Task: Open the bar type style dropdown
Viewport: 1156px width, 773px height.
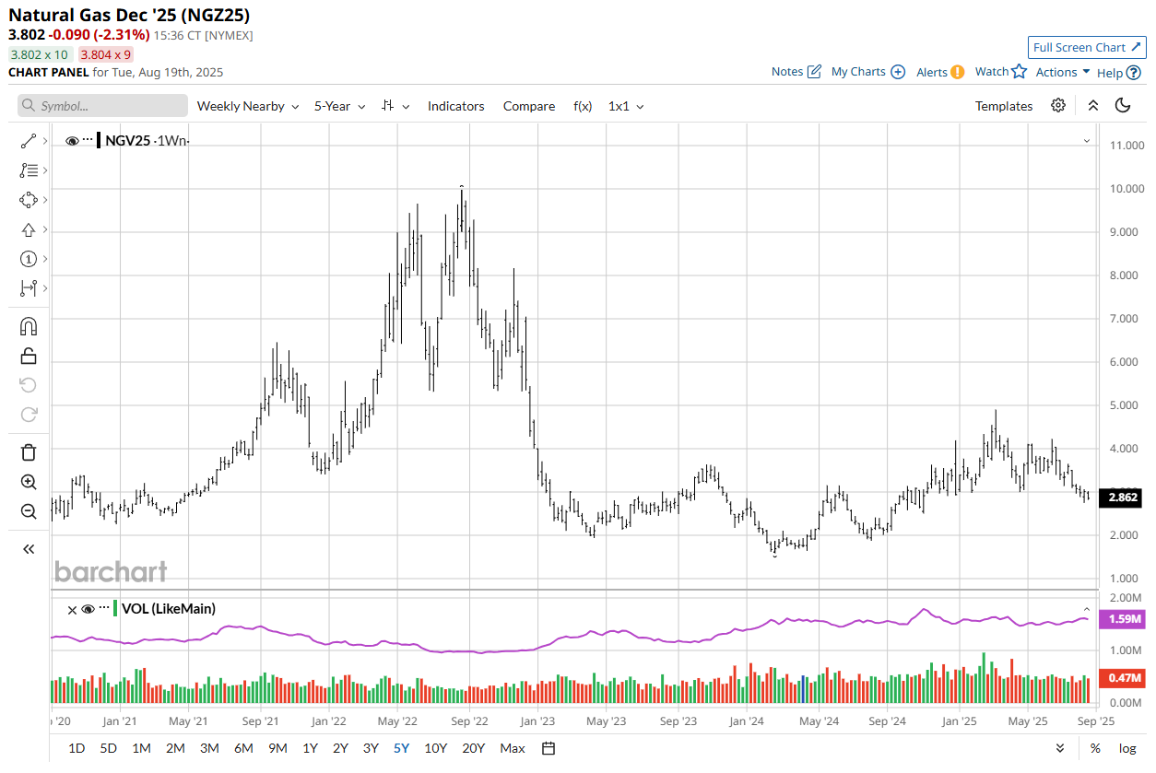Action: [x=395, y=106]
